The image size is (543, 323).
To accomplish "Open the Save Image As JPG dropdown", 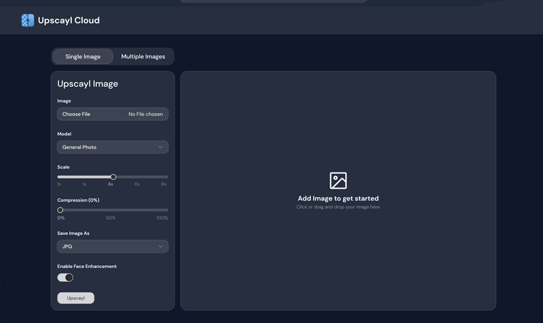I will click(112, 247).
